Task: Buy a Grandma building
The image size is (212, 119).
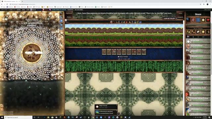Action: (198, 46)
